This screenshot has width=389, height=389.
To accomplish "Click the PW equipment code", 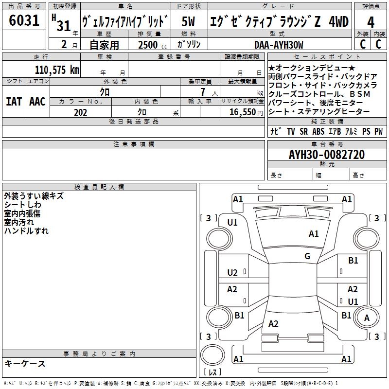I will [379, 131].
